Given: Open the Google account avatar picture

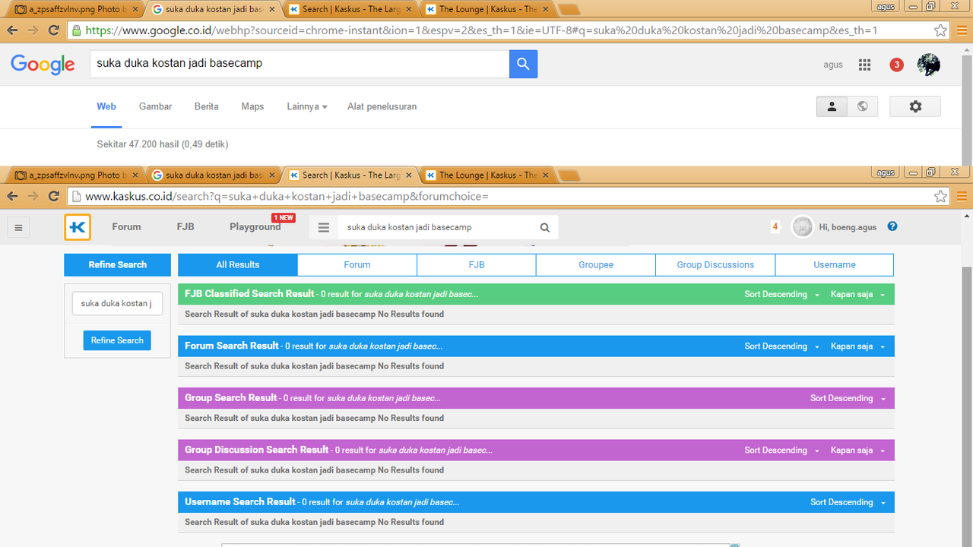Looking at the screenshot, I should pos(929,65).
